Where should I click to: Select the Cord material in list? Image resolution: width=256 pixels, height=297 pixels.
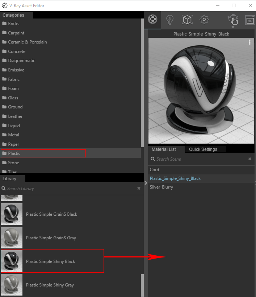point(201,170)
